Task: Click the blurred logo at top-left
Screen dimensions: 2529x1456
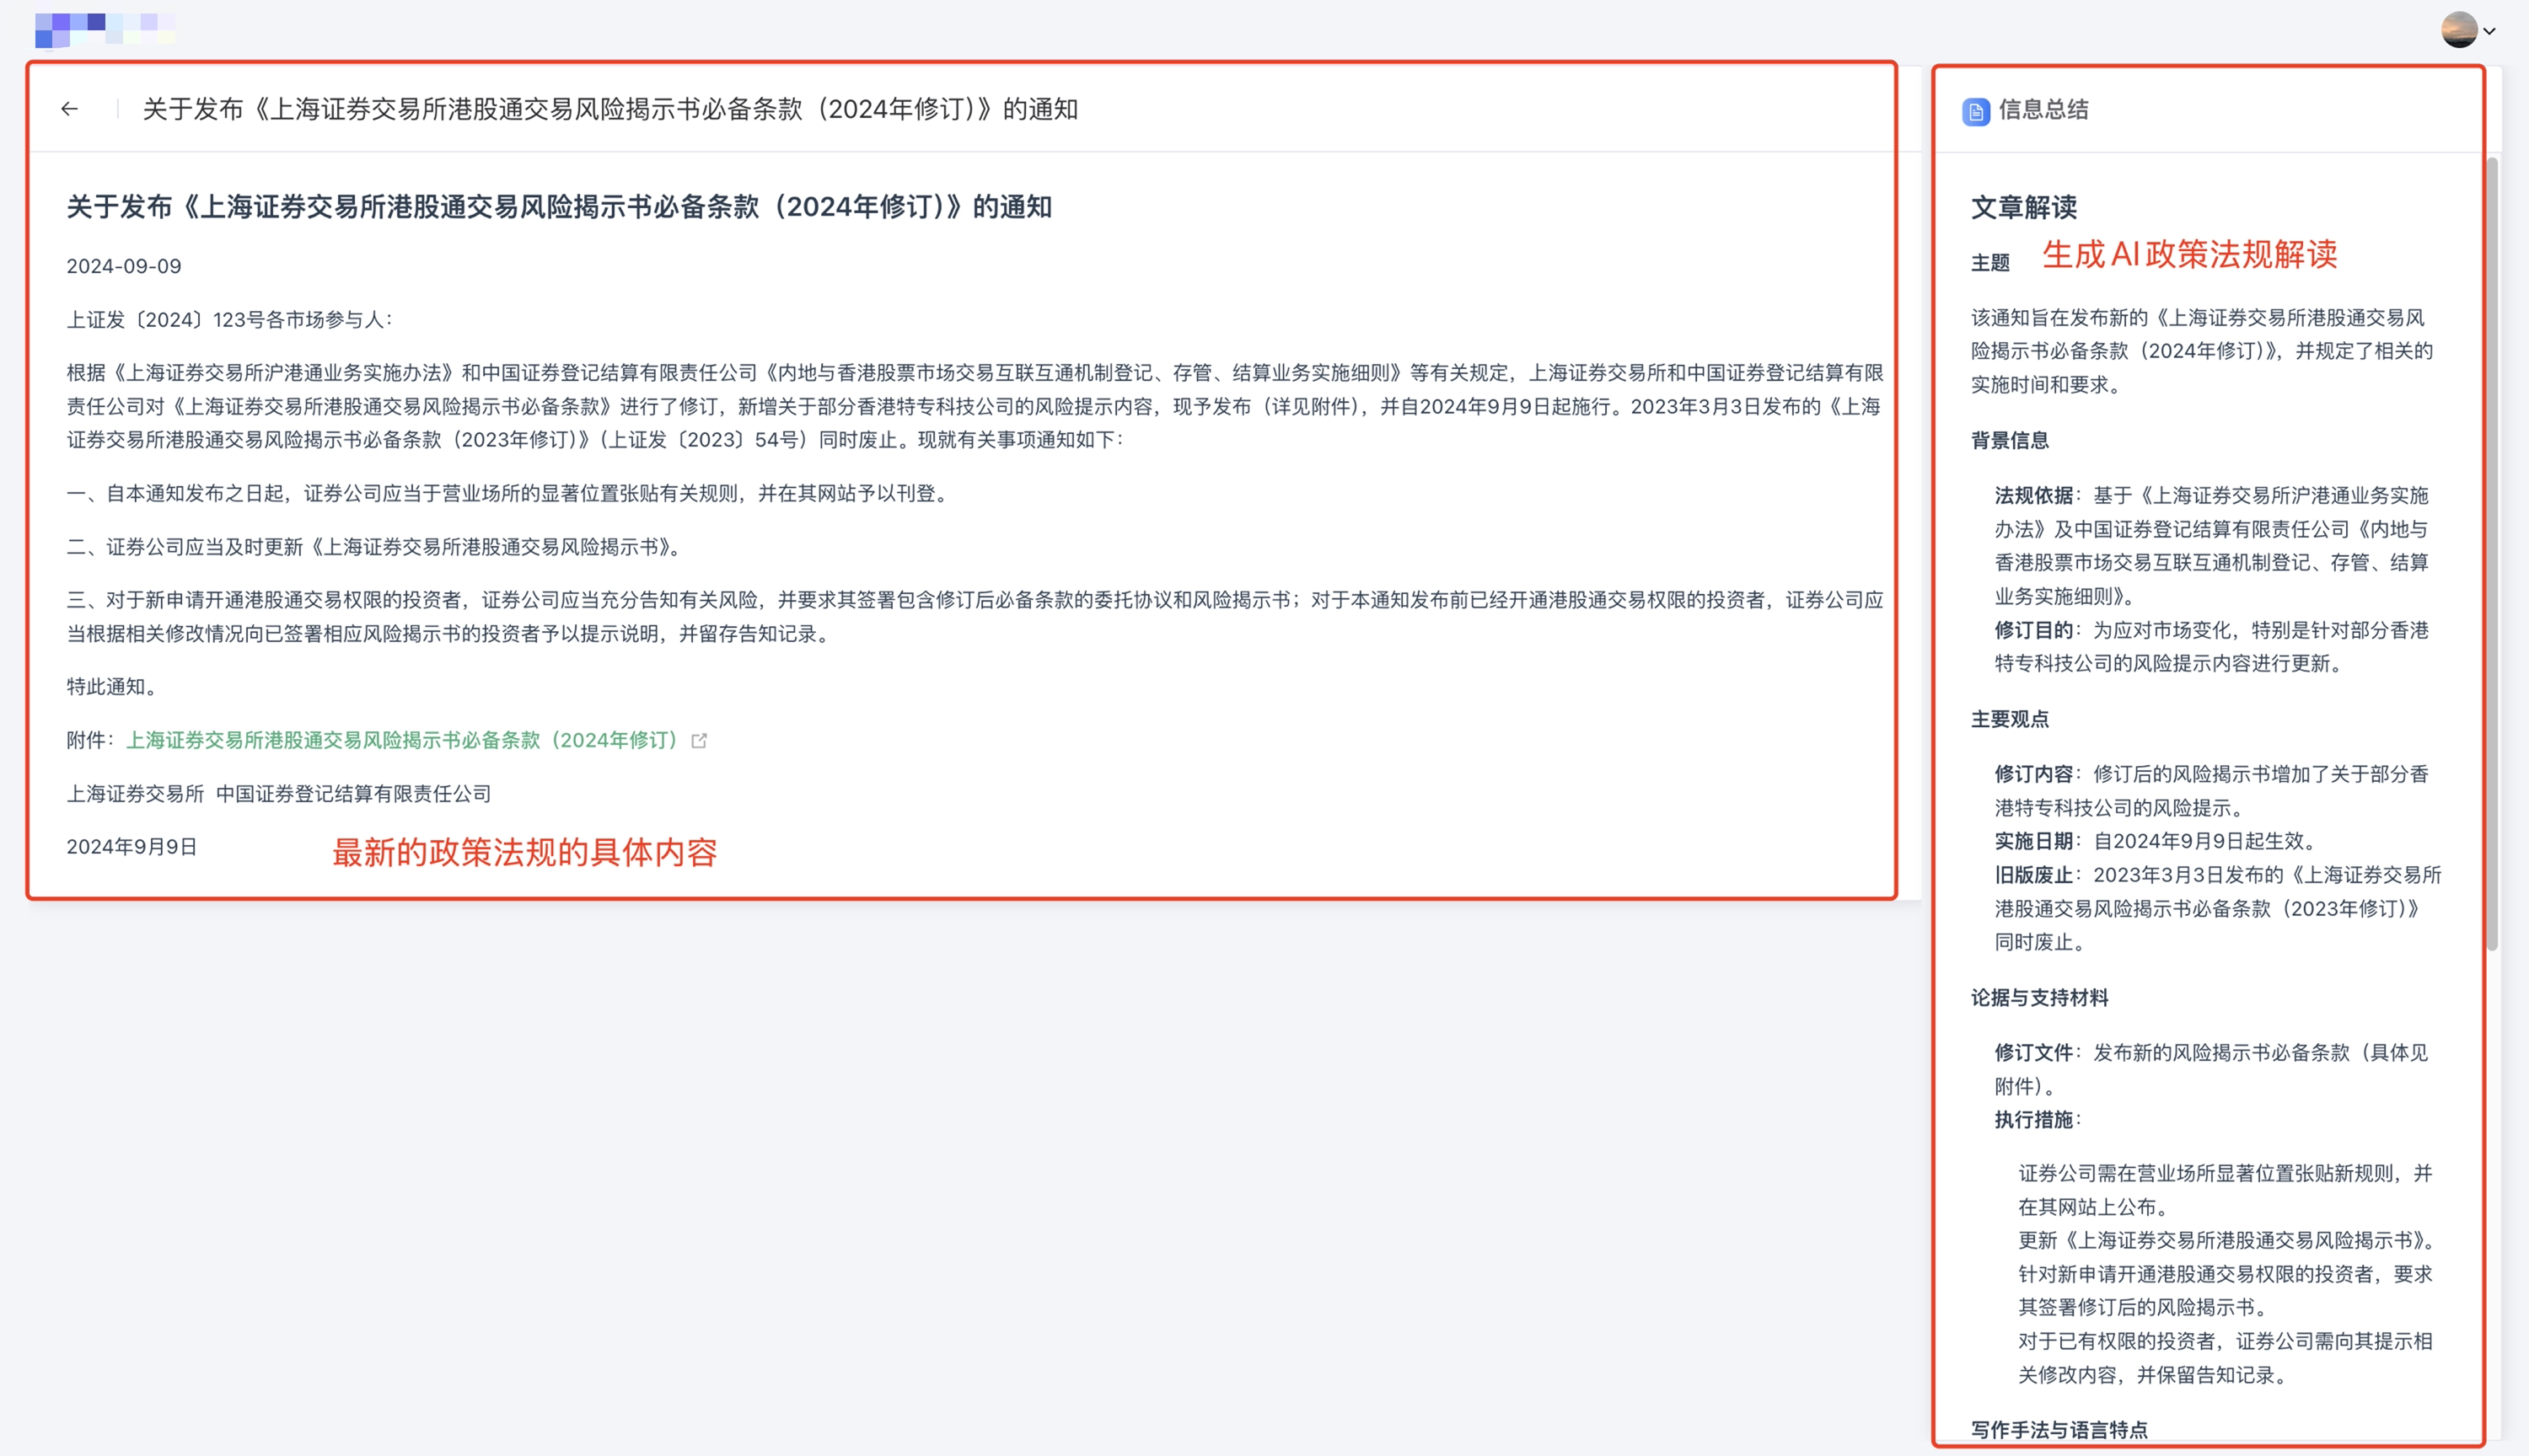Action: pos(104,29)
